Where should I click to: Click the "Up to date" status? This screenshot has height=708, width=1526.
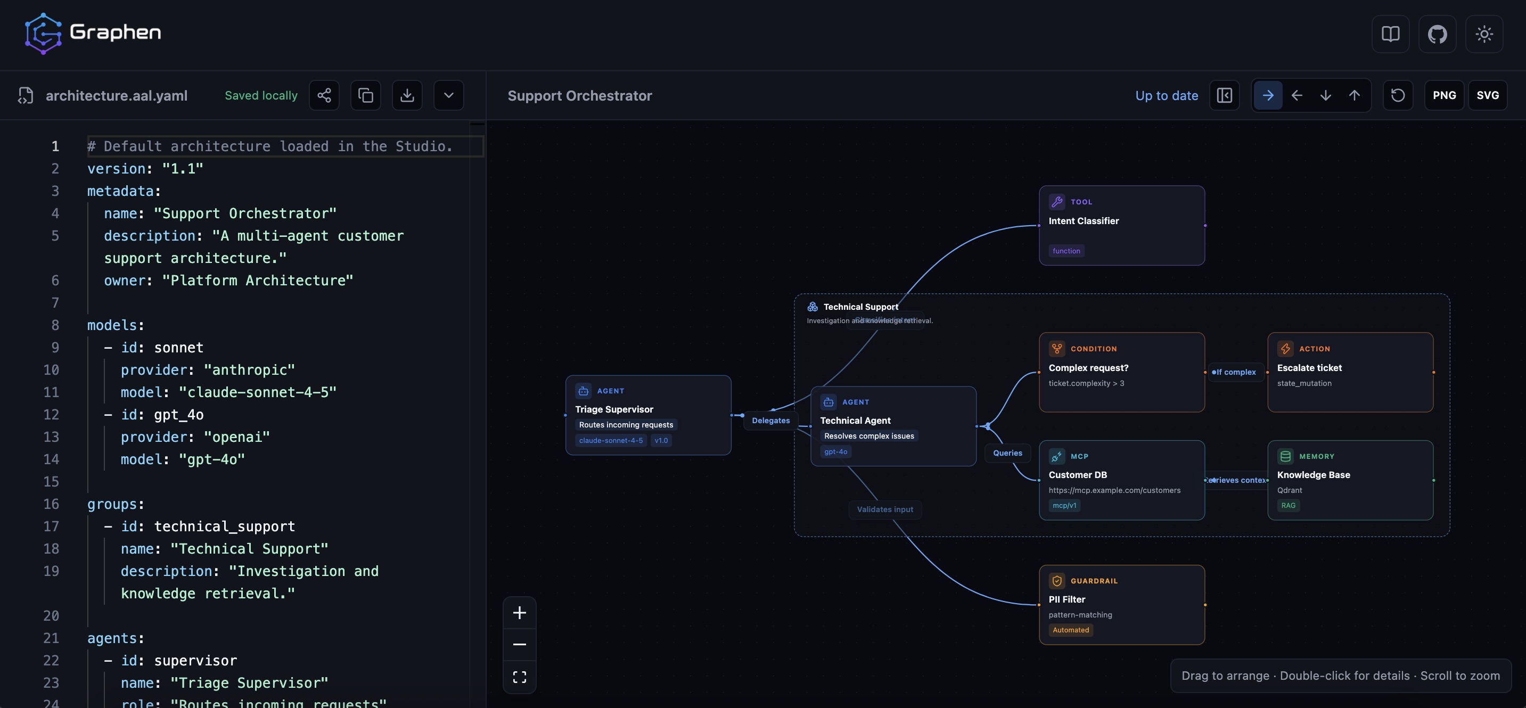coord(1167,95)
